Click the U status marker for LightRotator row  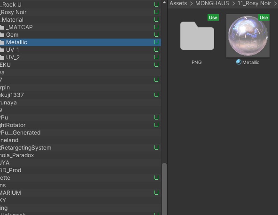click(156, 125)
